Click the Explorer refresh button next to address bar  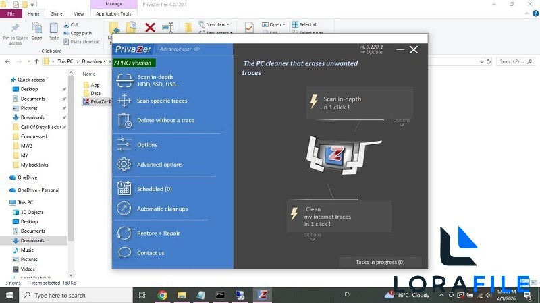(489, 61)
